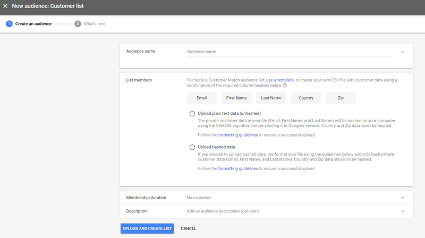This screenshot has height=238, width=425.
Task: Click the Zip column chip
Action: coord(341,98)
